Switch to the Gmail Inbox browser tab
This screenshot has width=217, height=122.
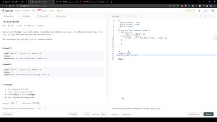(x=68, y=2)
